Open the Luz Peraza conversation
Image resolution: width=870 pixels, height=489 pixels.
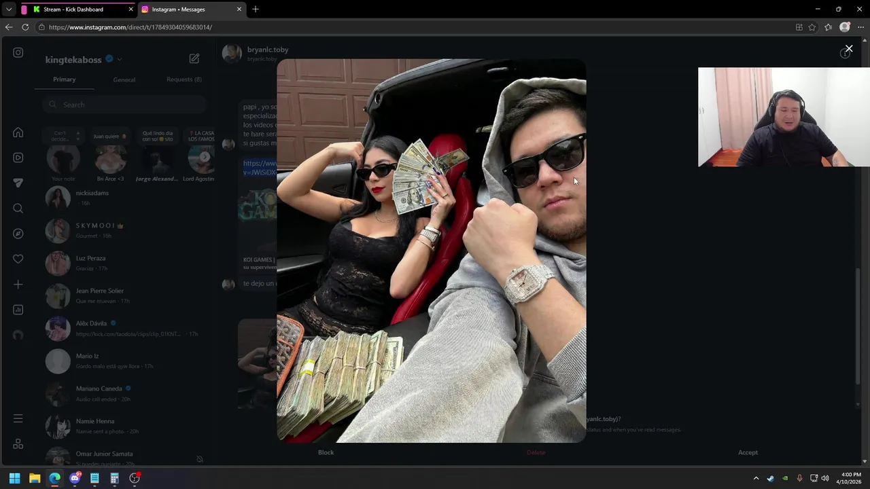tap(124, 263)
